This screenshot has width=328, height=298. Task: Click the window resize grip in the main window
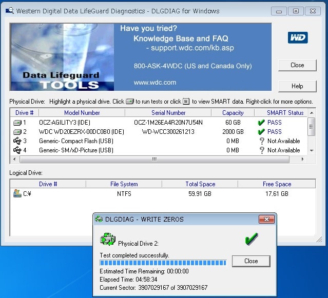pos(319,240)
